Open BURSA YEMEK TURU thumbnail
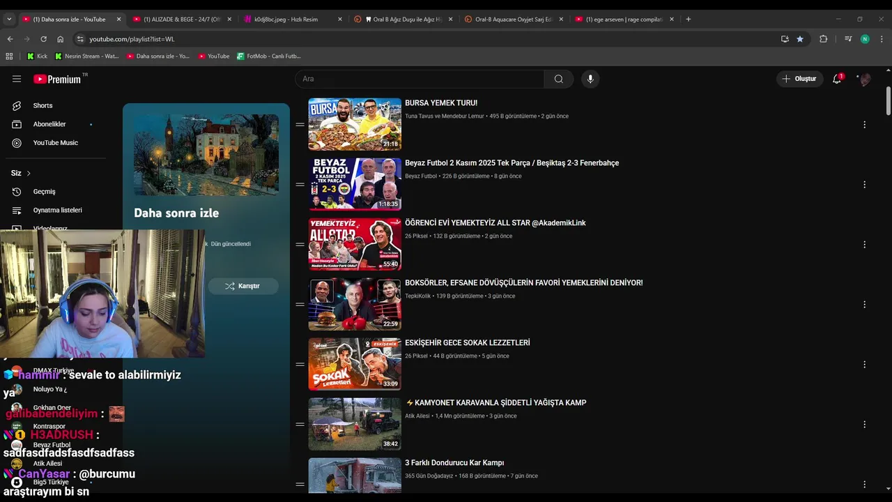892x502 pixels. tap(355, 124)
